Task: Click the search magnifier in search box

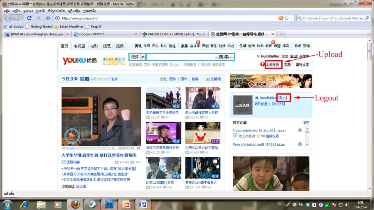Action: 367,18
